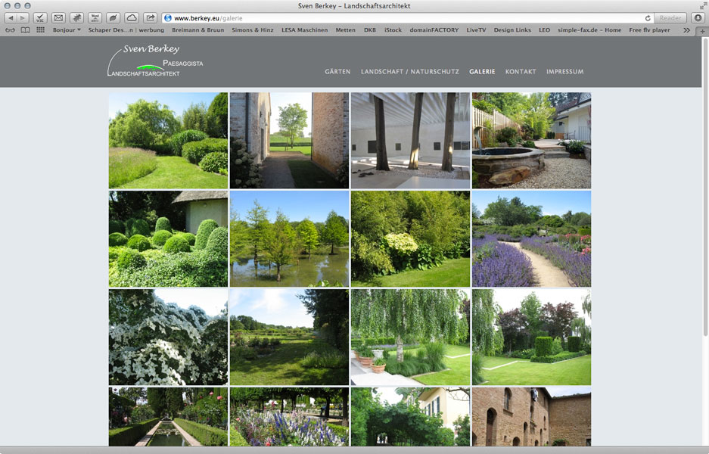Open the lavender path photo
This screenshot has width=709, height=454.
coord(532,239)
